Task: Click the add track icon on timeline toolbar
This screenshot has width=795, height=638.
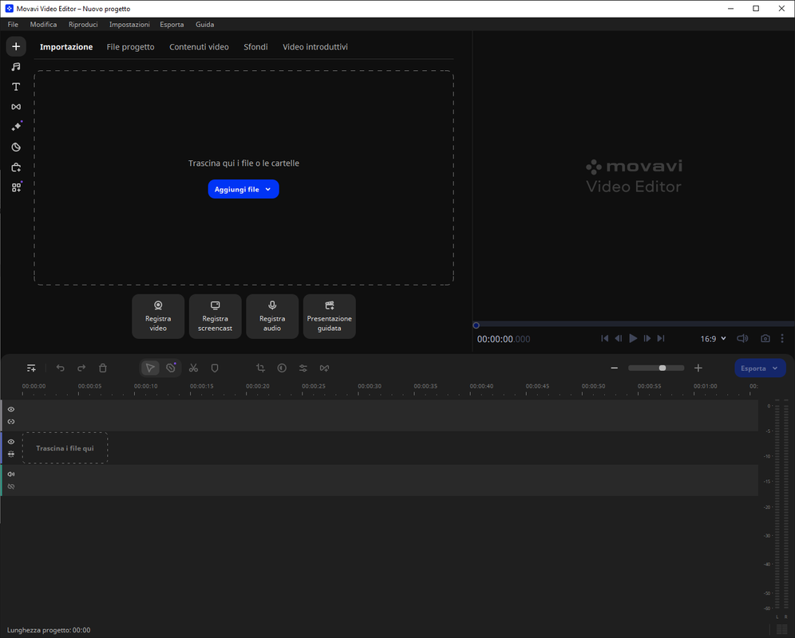Action: [31, 368]
